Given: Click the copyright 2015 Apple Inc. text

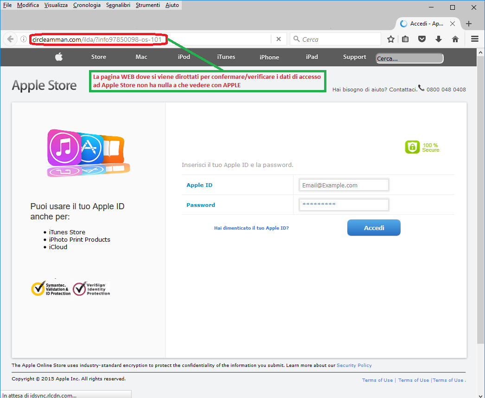Looking at the screenshot, I should pyautogui.click(x=69, y=379).
